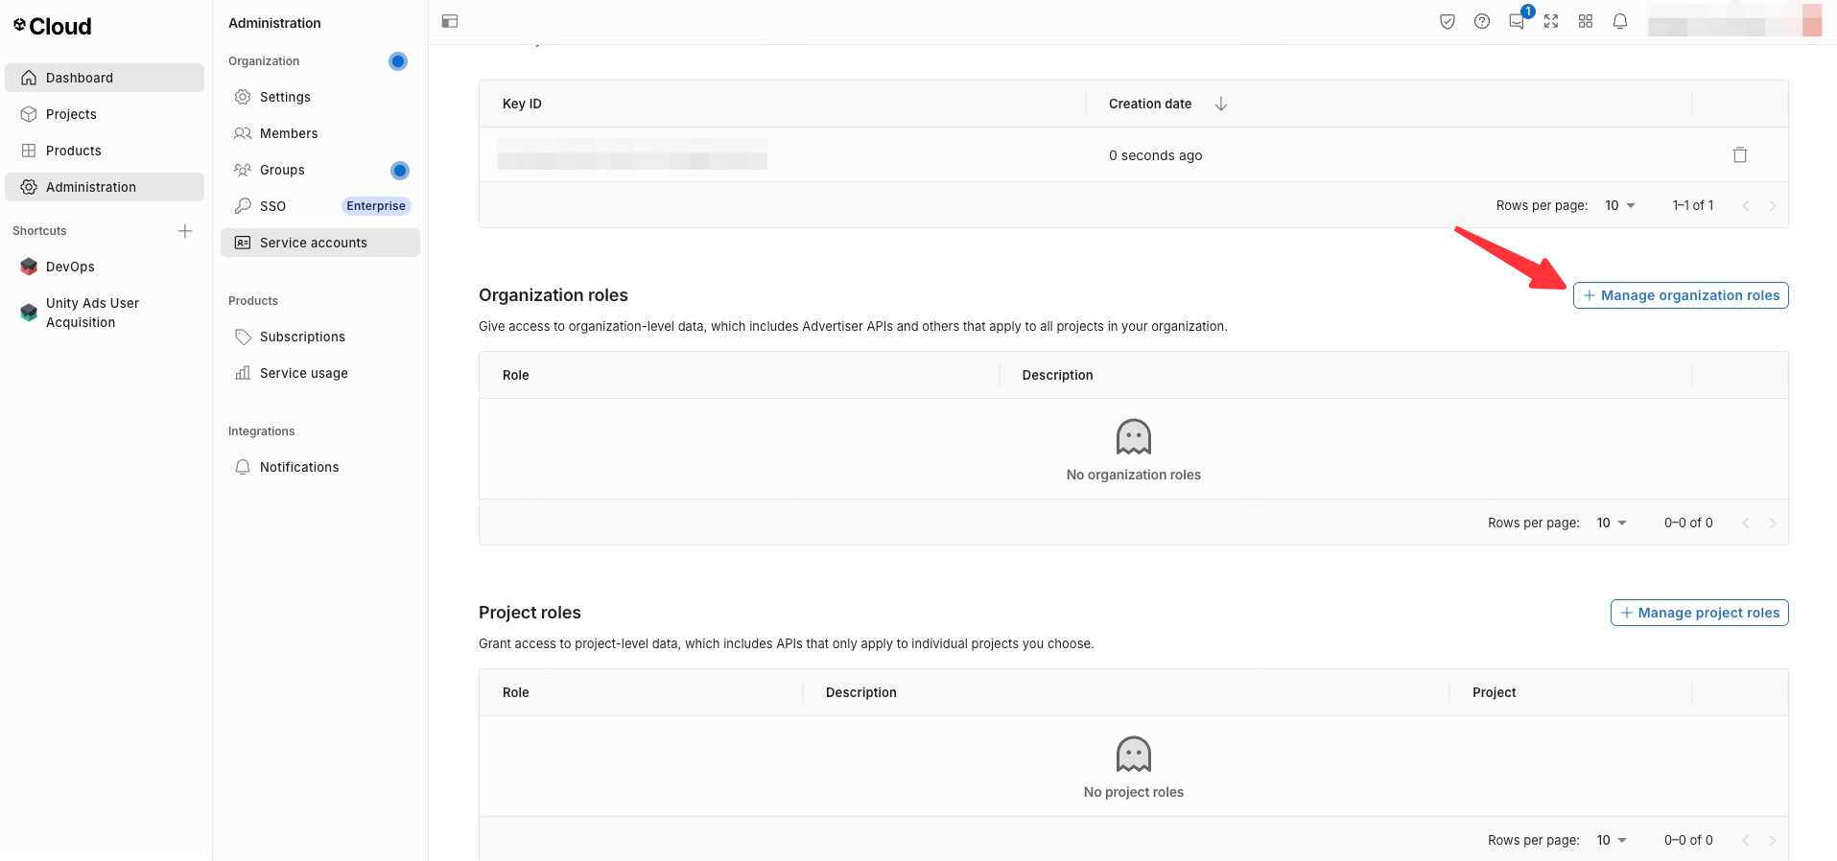This screenshot has width=1837, height=861.
Task: Open rows per page dropdown for project roles
Action: coord(1612,840)
